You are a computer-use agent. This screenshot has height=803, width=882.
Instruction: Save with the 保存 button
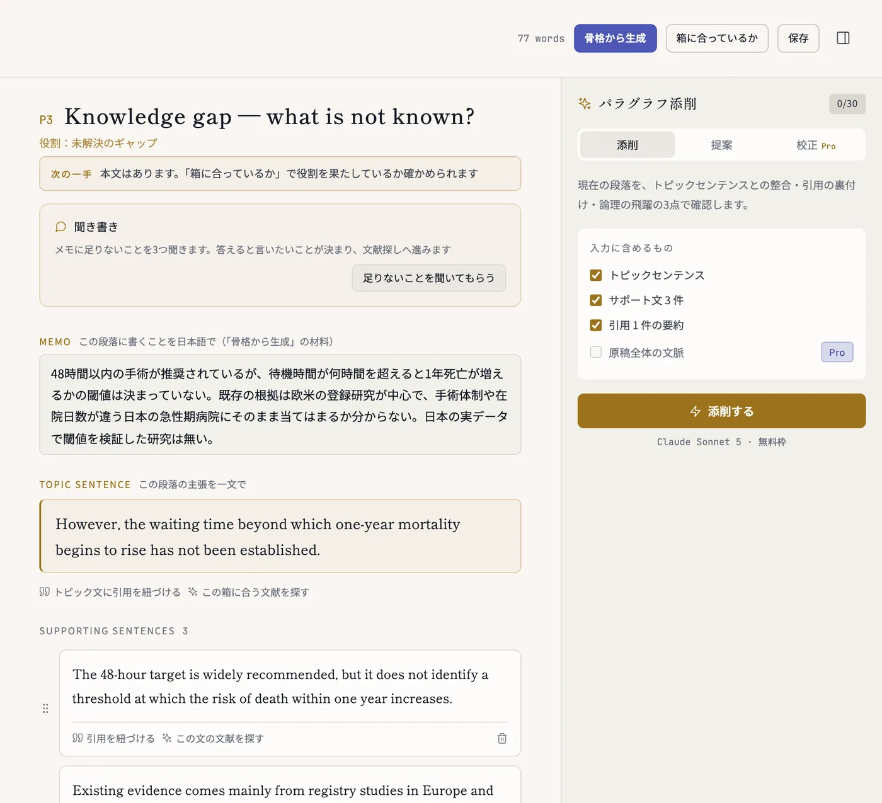click(798, 38)
